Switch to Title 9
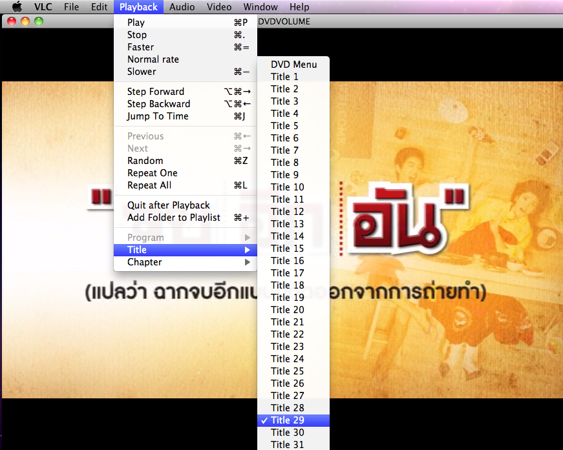The width and height of the screenshot is (563, 450). coord(293,174)
